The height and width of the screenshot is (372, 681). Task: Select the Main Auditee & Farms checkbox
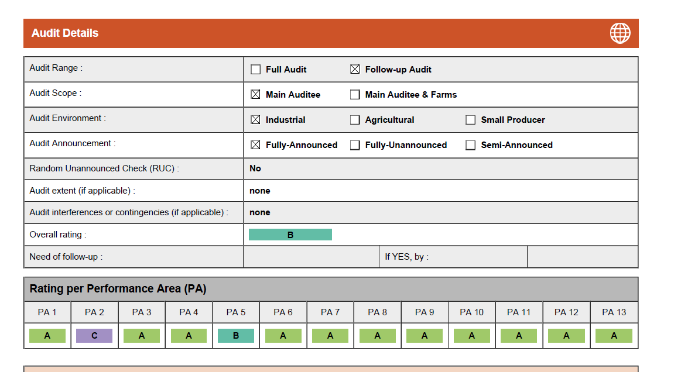click(x=355, y=95)
